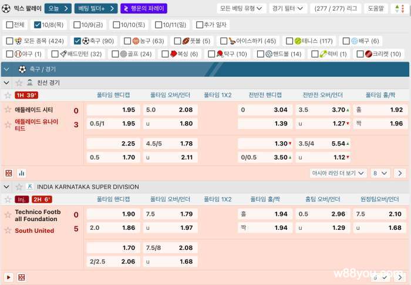This screenshot has width=411, height=285.
Task: Check the 크리켓 (10) sport checkbox
Action: pos(360,54)
